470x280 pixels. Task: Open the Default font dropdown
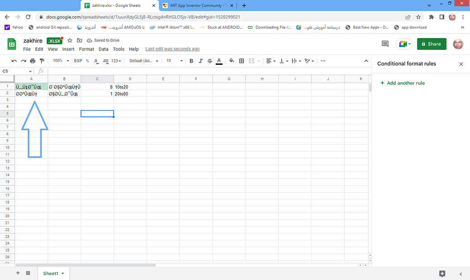[144, 61]
